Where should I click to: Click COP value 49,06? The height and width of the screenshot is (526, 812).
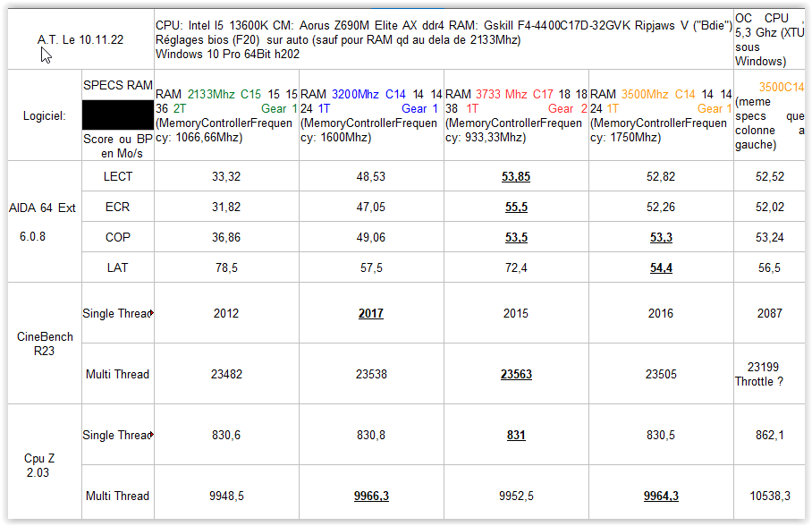[x=371, y=237]
